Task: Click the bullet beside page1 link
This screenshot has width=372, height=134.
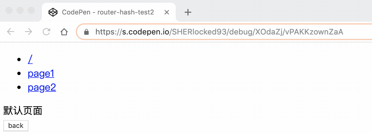Action: click(x=19, y=74)
